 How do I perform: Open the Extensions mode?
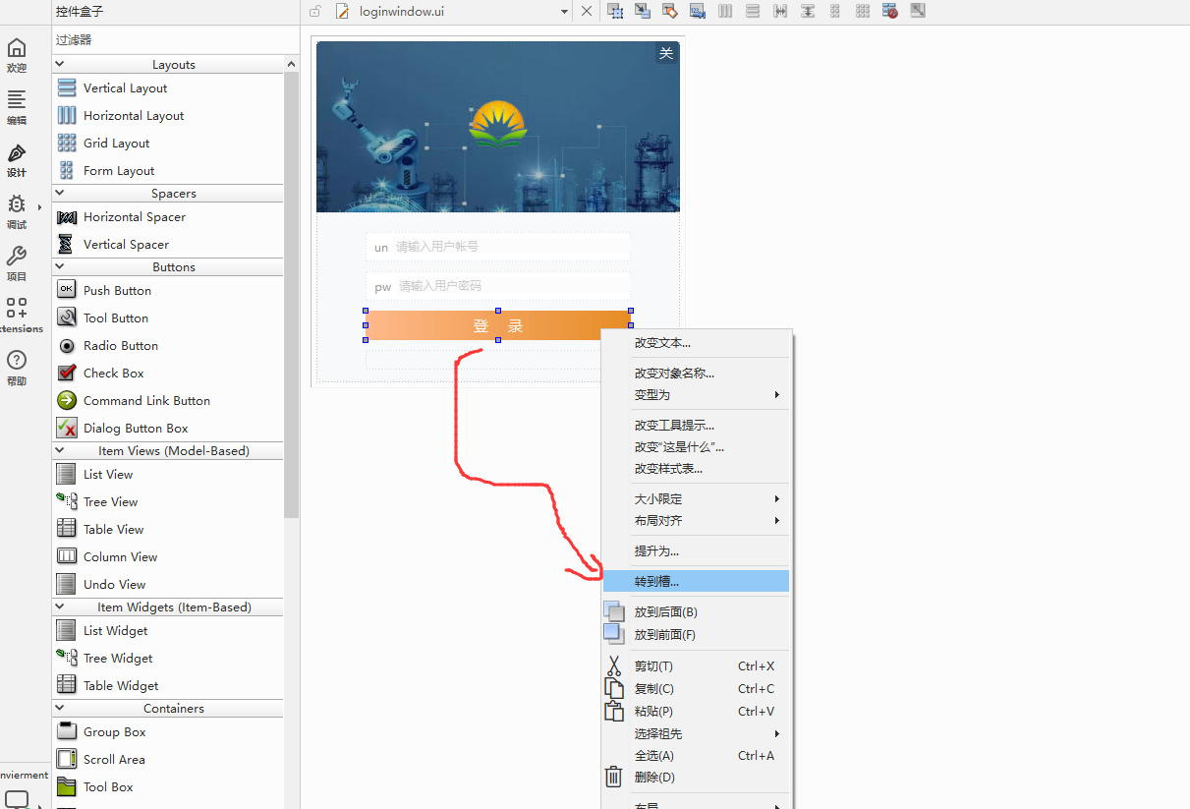point(17,316)
